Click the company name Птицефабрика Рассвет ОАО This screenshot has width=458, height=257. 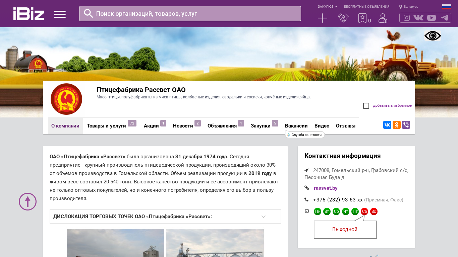point(141,90)
